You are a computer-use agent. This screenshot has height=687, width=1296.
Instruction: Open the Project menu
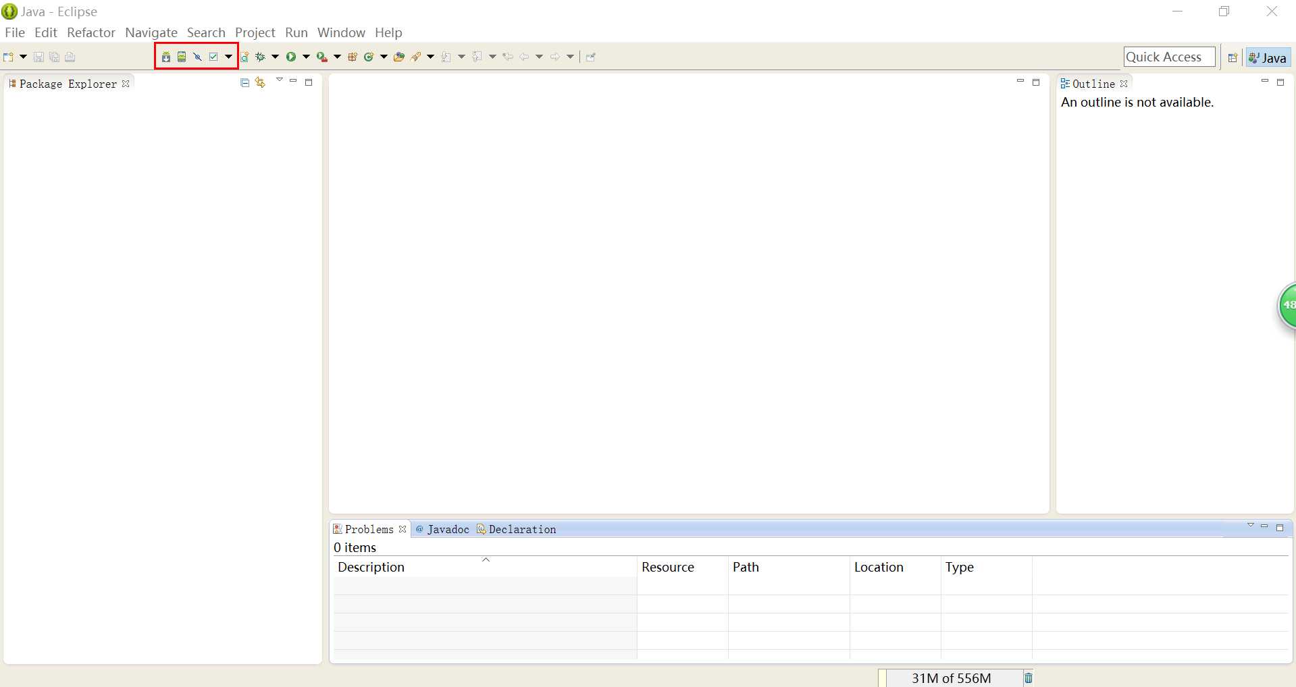click(255, 32)
